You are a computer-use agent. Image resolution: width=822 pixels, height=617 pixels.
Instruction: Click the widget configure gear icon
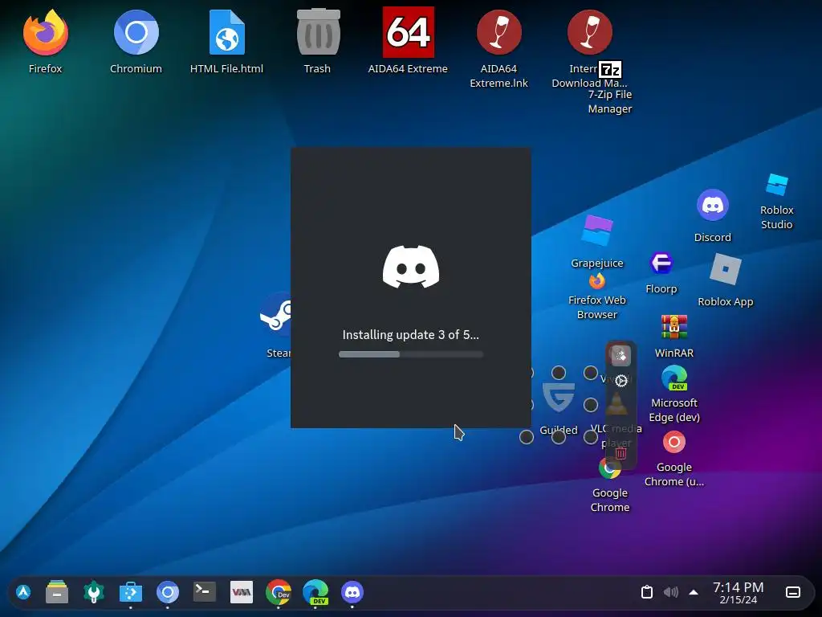point(621,380)
